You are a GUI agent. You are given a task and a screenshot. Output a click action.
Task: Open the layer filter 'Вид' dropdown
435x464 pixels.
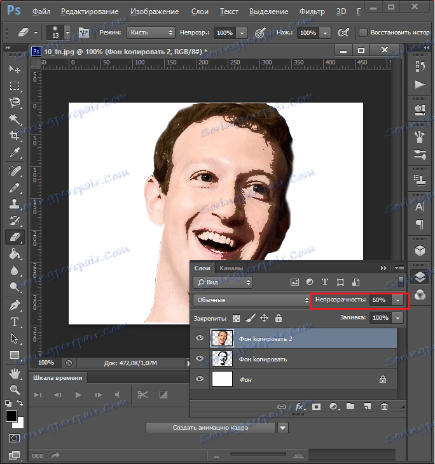coord(223,282)
